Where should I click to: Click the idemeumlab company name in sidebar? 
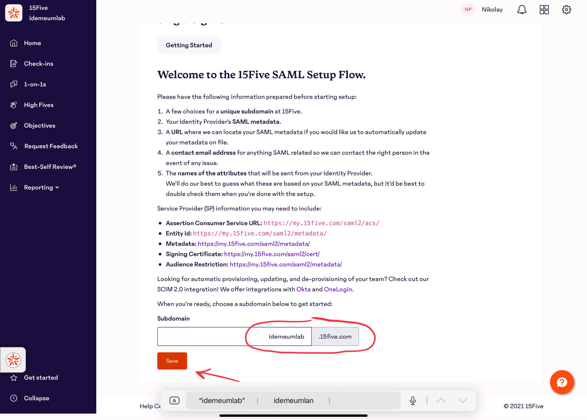47,18
